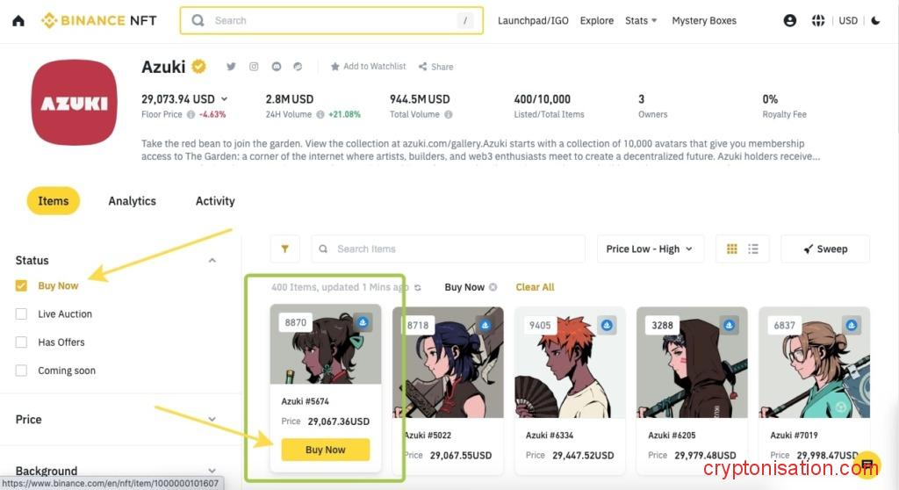Switch to grid view layout icon
Viewport: 899px width, 490px height.
731,249
